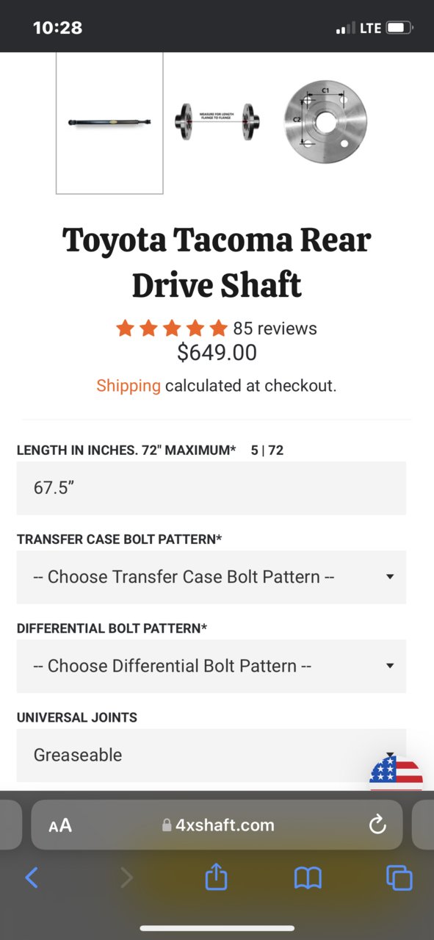434x940 pixels.
Task: Tap the five-star rating
Action: click(x=172, y=329)
